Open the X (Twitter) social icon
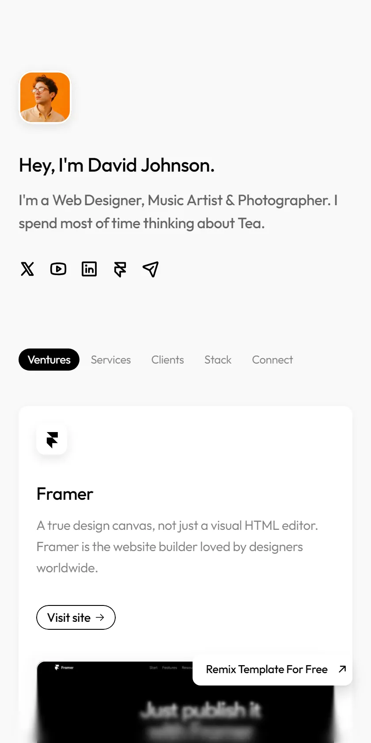The width and height of the screenshot is (371, 743). click(x=27, y=269)
